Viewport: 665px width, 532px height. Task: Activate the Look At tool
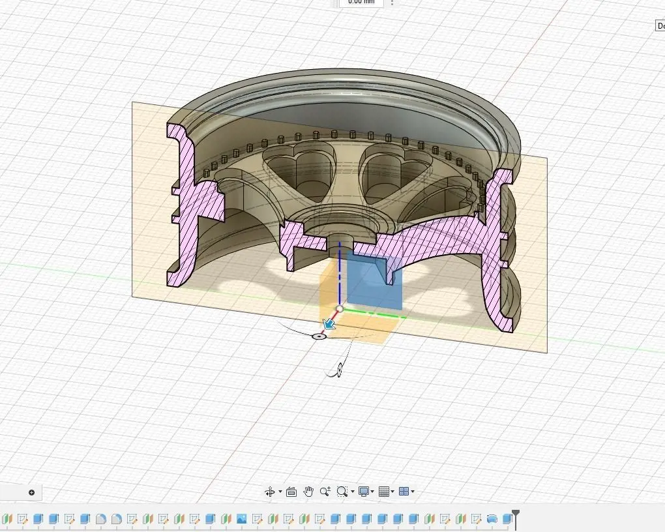tap(291, 492)
